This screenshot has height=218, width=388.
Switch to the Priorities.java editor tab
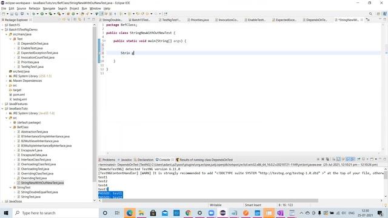pos(198,20)
